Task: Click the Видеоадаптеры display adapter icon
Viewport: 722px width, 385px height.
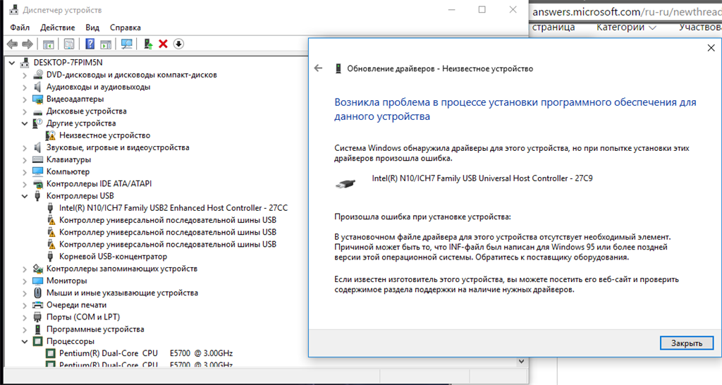Action: pos(38,99)
